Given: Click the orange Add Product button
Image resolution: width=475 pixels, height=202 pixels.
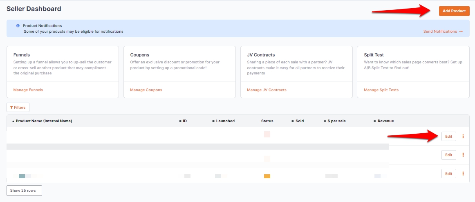Looking at the screenshot, I should [x=454, y=11].
